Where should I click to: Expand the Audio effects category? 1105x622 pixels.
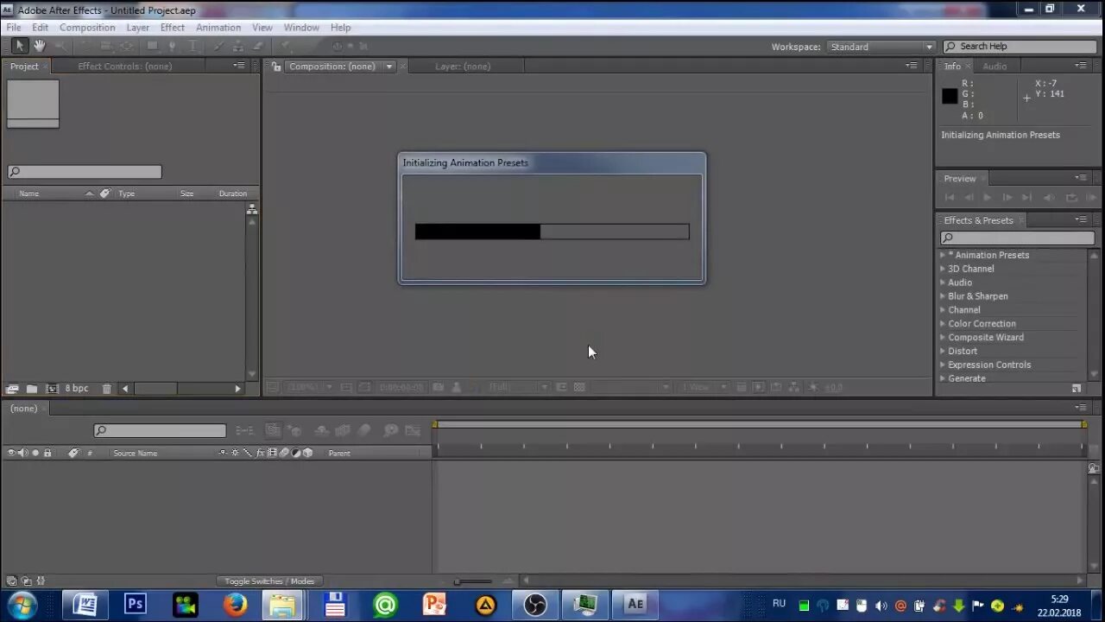[x=943, y=282]
